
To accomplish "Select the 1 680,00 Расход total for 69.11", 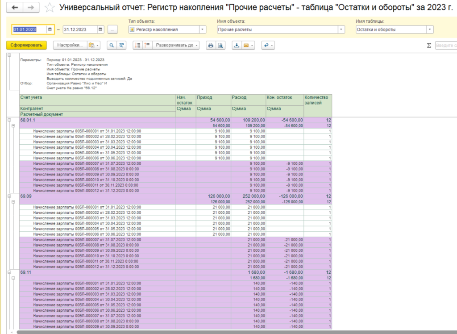I will point(248,272).
